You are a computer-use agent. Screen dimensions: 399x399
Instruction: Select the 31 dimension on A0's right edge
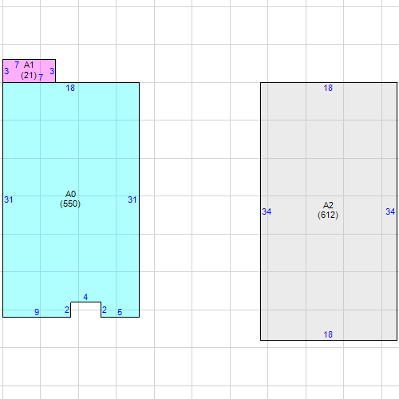[x=132, y=199]
